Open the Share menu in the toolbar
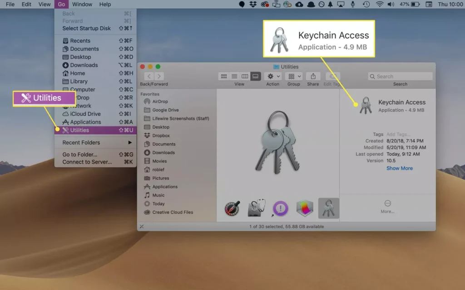This screenshot has width=465, height=290. pyautogui.click(x=313, y=76)
